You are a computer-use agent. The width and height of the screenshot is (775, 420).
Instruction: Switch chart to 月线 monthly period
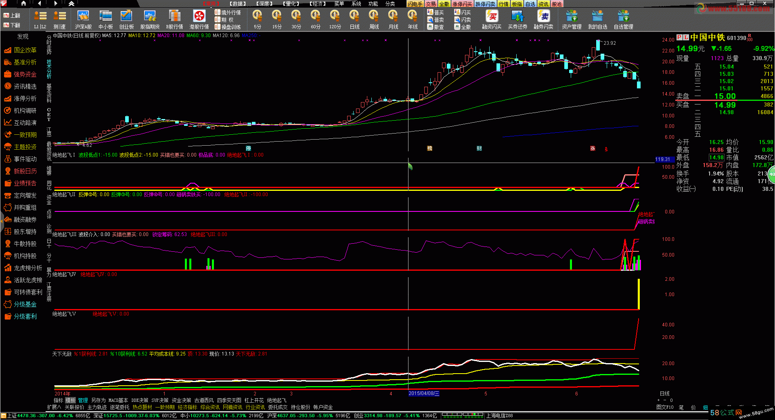coord(393,19)
